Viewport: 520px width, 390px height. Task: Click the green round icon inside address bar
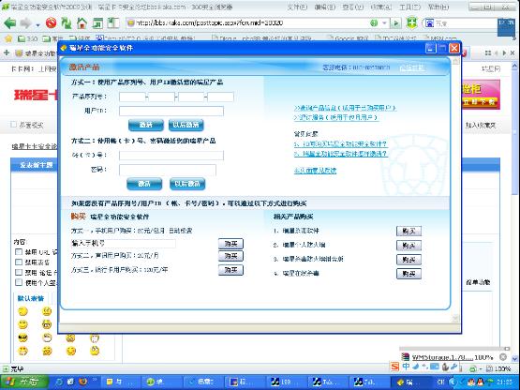click(x=374, y=22)
